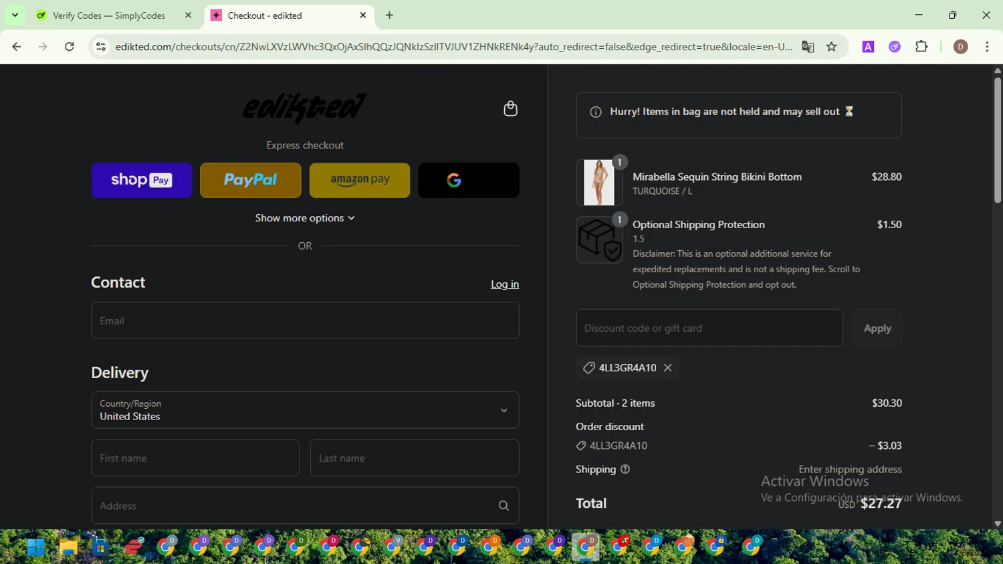Viewport: 1003px width, 564px height.
Task: Open the purple A browser extension
Action: pos(868,47)
